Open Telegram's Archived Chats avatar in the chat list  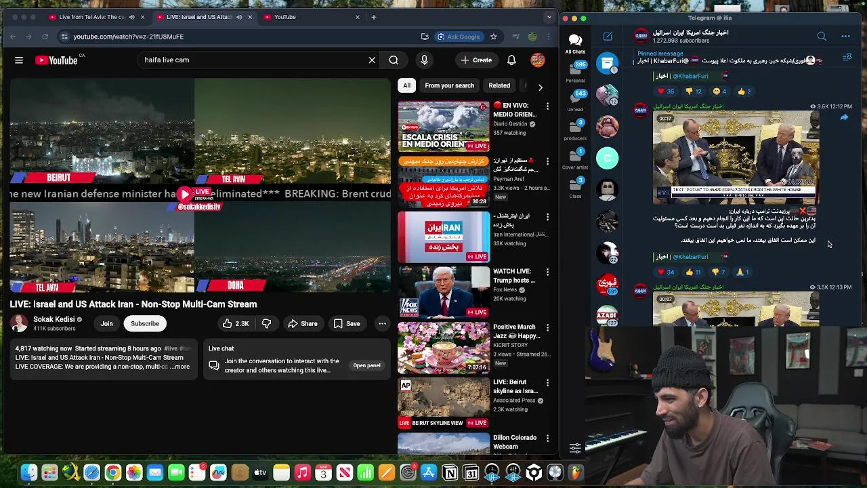click(608, 63)
